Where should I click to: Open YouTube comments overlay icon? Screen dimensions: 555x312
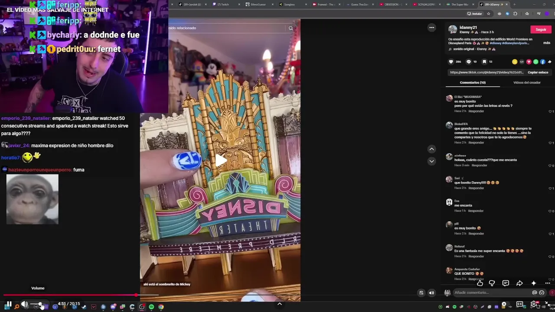(506, 283)
